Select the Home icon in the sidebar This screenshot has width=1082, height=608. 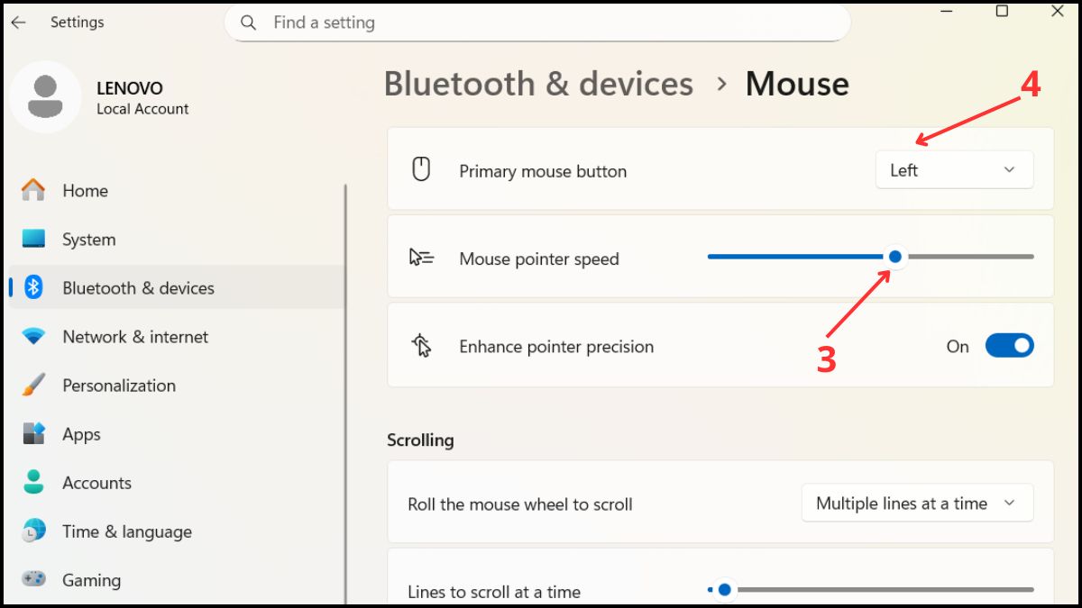tap(34, 190)
